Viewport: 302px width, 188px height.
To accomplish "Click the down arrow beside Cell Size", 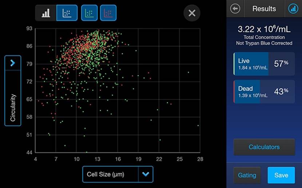I will click(x=146, y=174).
